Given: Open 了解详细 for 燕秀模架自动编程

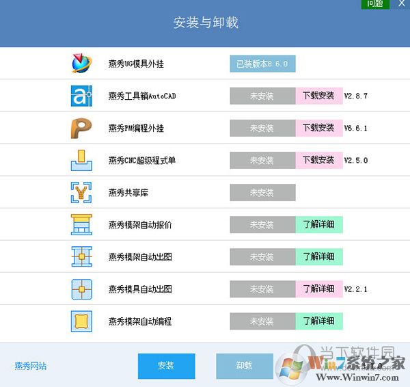Looking at the screenshot, I should pyautogui.click(x=319, y=321).
